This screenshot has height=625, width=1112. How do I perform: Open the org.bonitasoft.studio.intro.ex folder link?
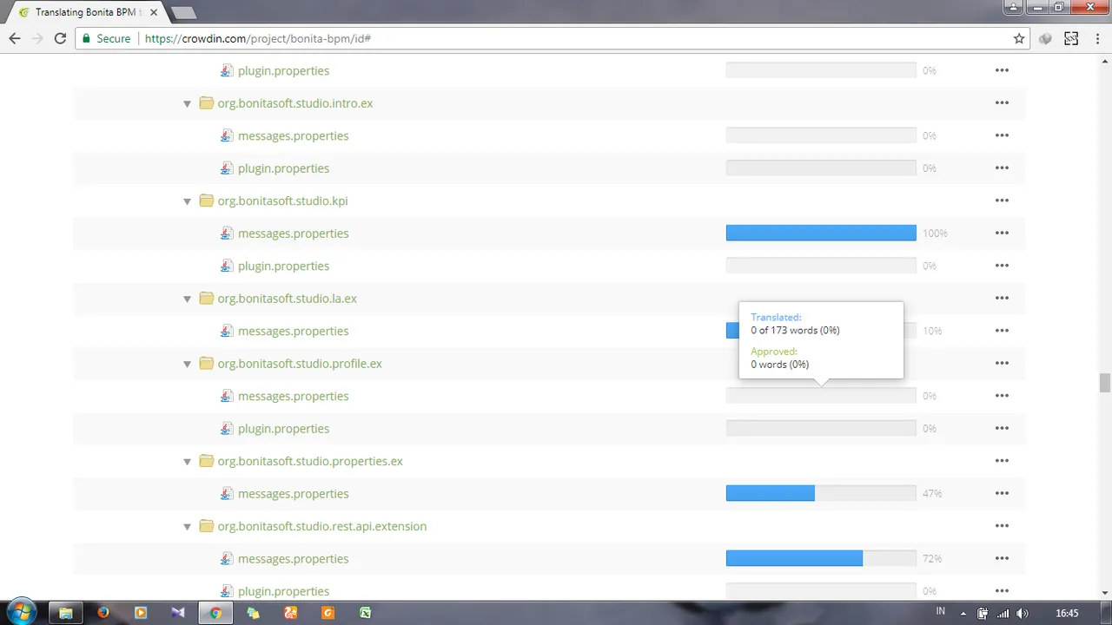click(295, 102)
